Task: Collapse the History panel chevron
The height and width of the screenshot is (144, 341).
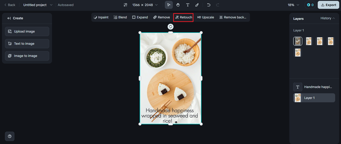Action: pyautogui.click(x=334, y=18)
